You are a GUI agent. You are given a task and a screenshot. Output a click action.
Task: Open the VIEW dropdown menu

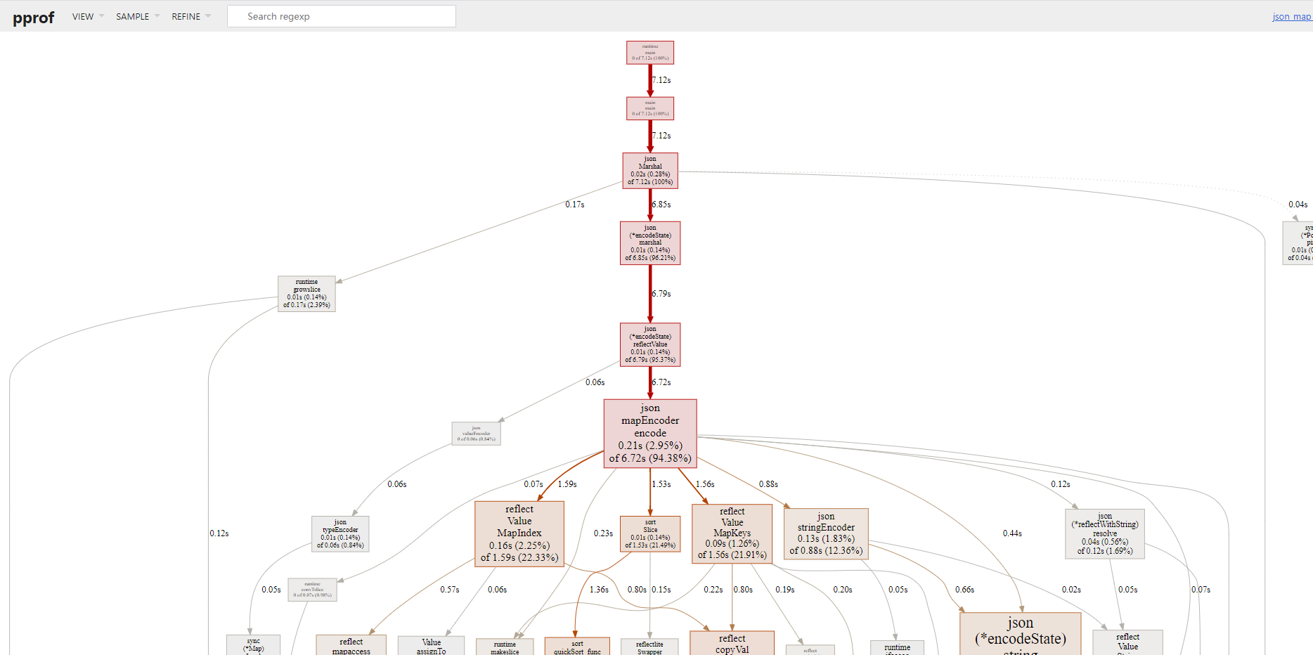(x=82, y=16)
